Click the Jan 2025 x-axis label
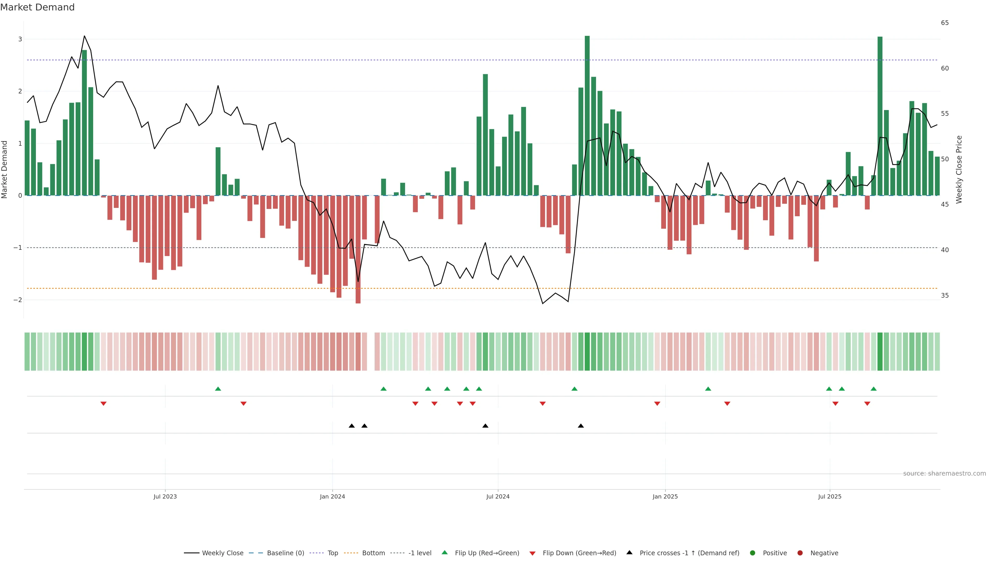 665,496
